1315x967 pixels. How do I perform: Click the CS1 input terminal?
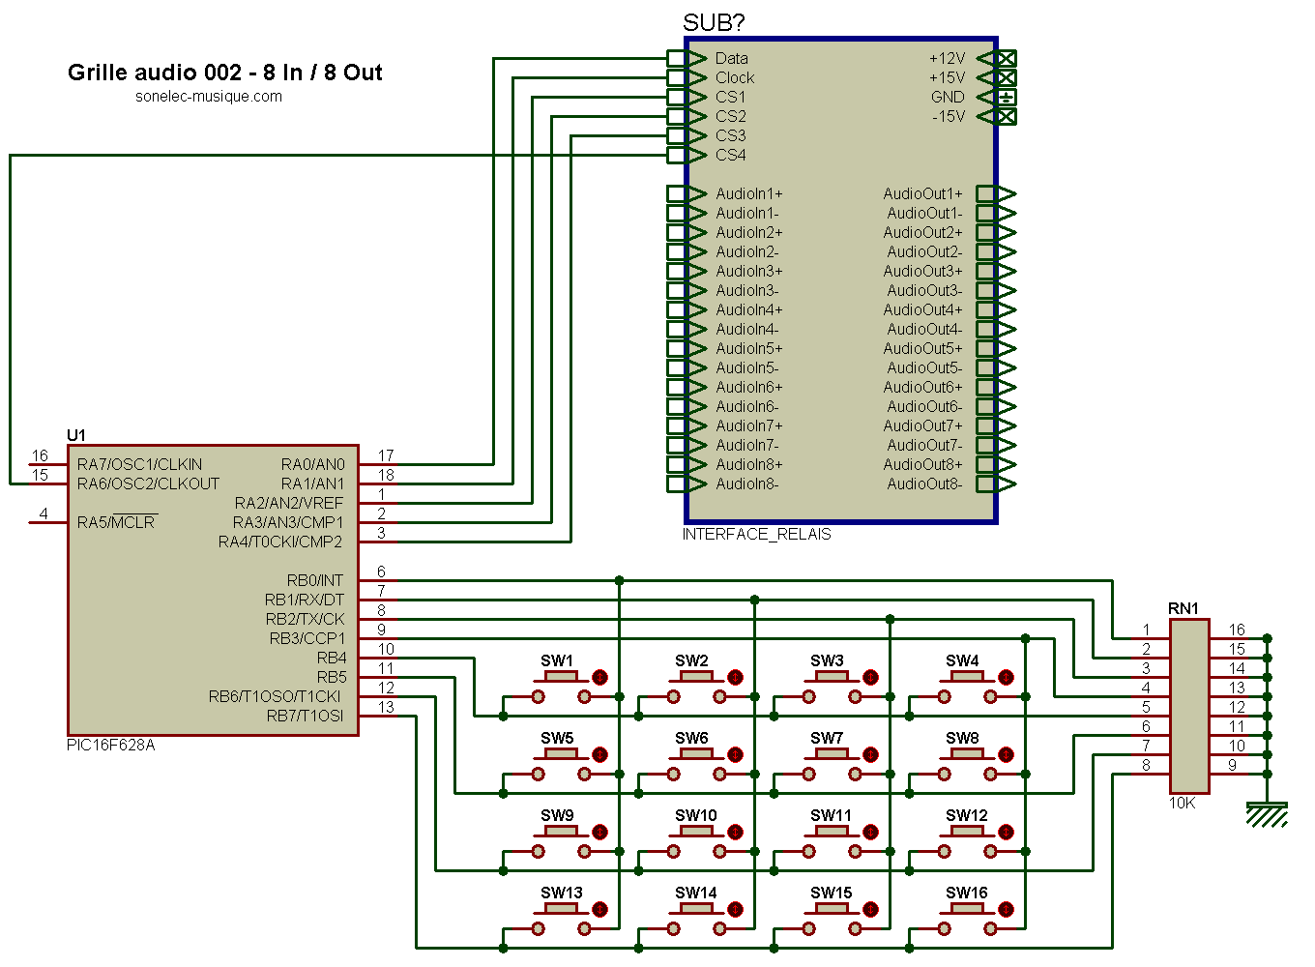[687, 97]
